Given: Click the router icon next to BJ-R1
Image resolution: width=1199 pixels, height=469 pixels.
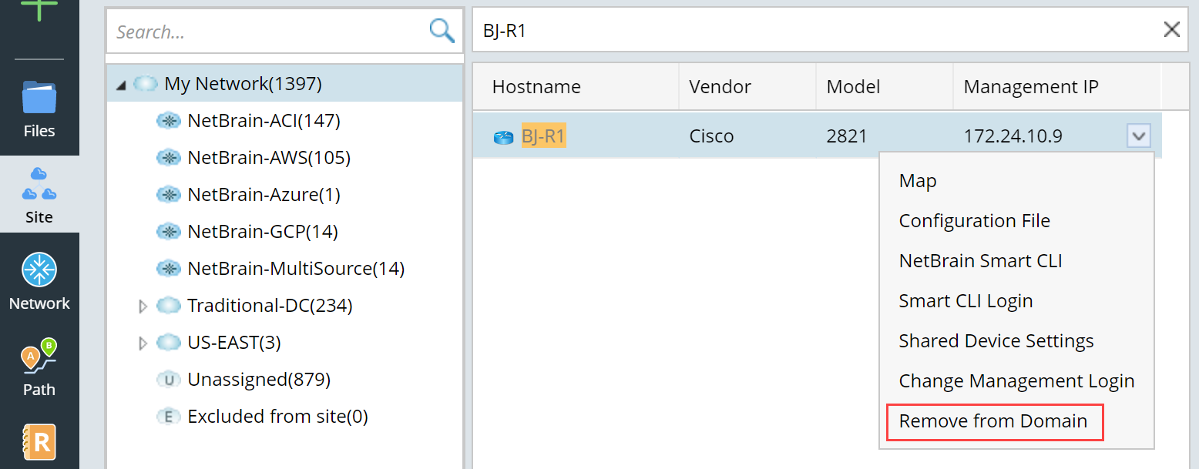Looking at the screenshot, I should coord(503,136).
